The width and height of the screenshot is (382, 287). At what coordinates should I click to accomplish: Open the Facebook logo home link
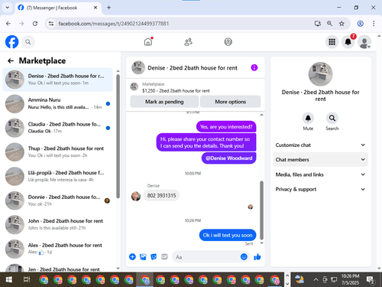click(x=11, y=42)
